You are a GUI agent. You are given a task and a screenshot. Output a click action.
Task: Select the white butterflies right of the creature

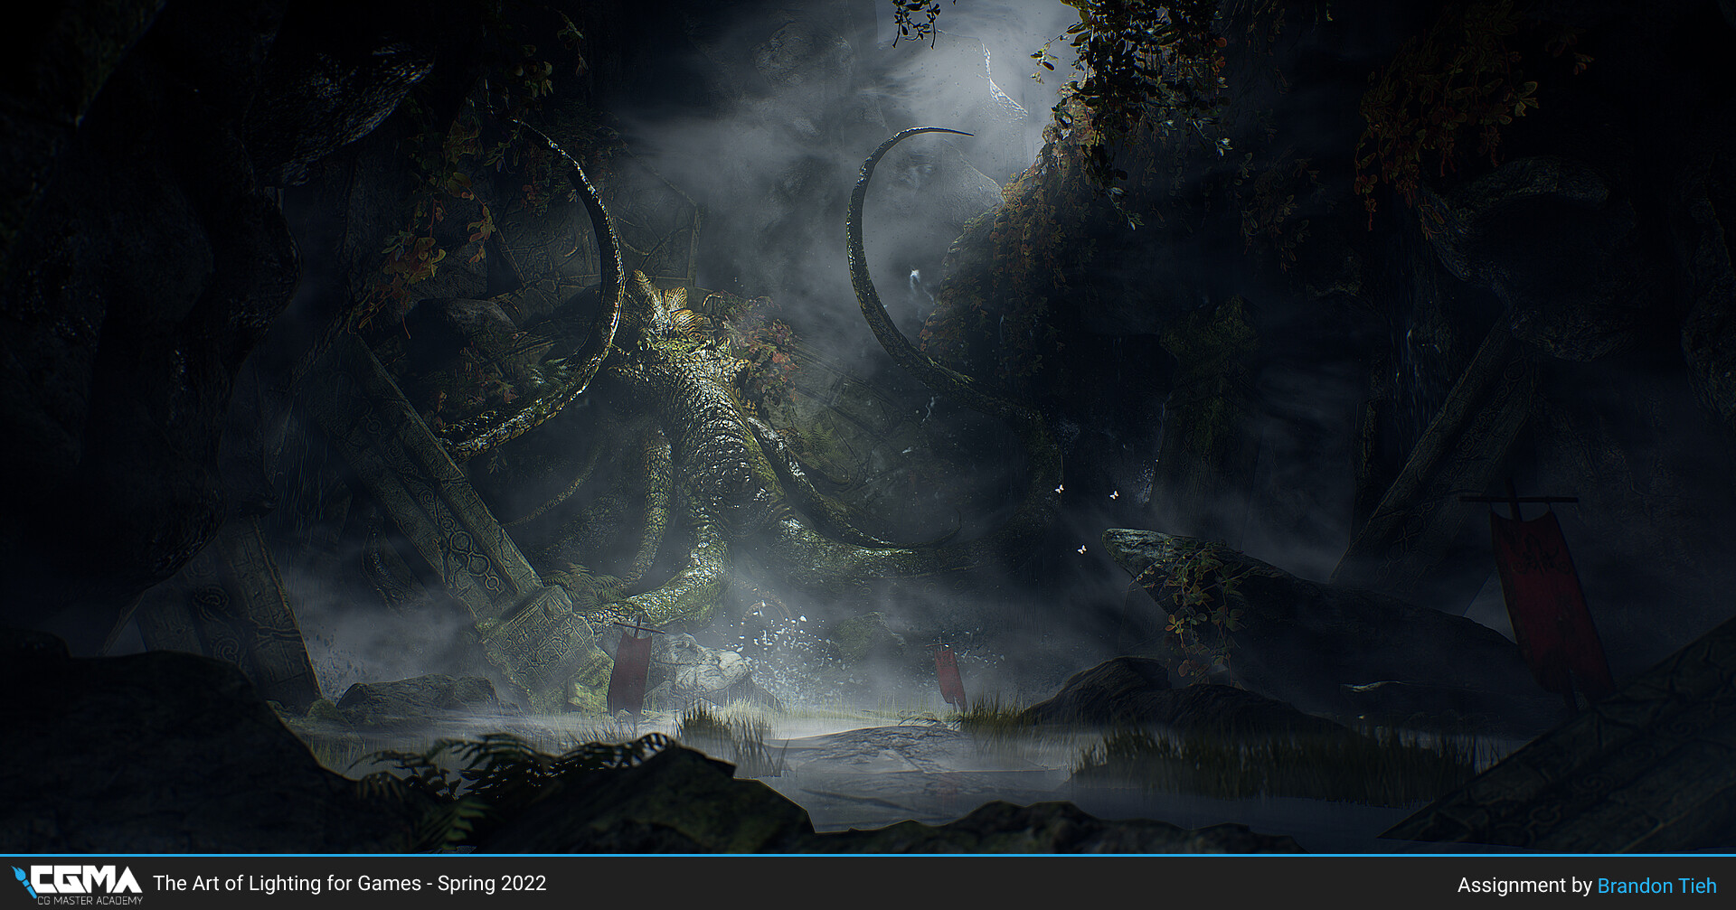click(1114, 495)
